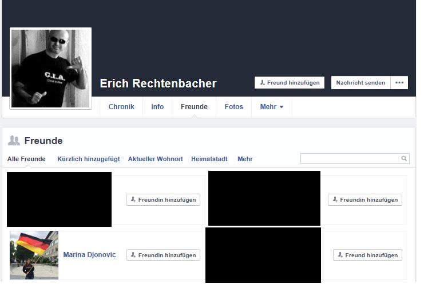Focus the friends search input field
424x300 pixels.
[x=350, y=159]
